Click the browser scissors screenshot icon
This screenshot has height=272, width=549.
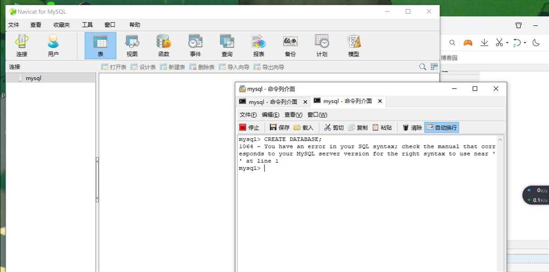[x=499, y=42]
